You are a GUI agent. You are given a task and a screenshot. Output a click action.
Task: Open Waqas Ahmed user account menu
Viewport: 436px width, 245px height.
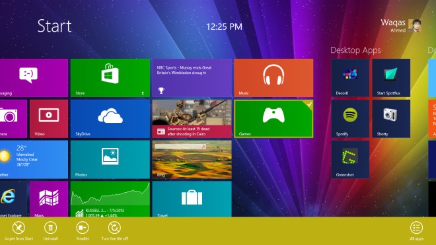pos(401,26)
